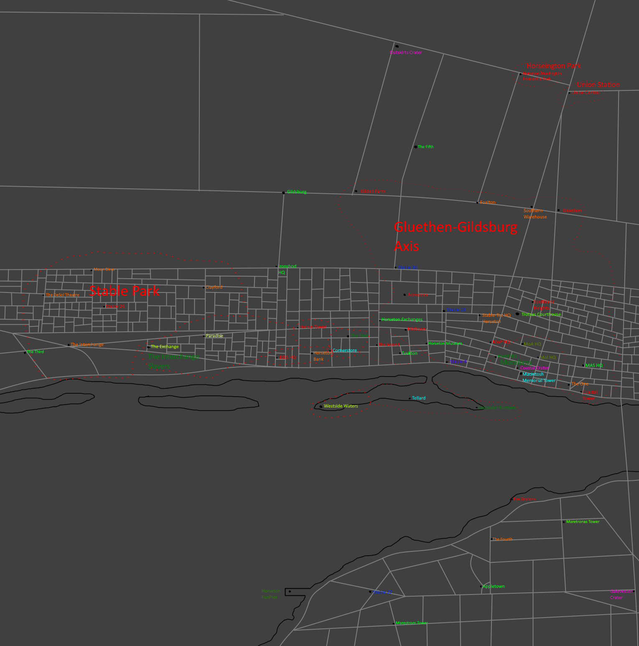Viewport: 639px width, 646px height.
Task: Click the Coastal Crater label
Action: [535, 368]
